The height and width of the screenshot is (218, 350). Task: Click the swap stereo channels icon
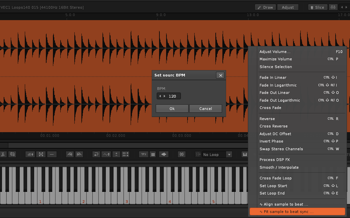click(125, 154)
